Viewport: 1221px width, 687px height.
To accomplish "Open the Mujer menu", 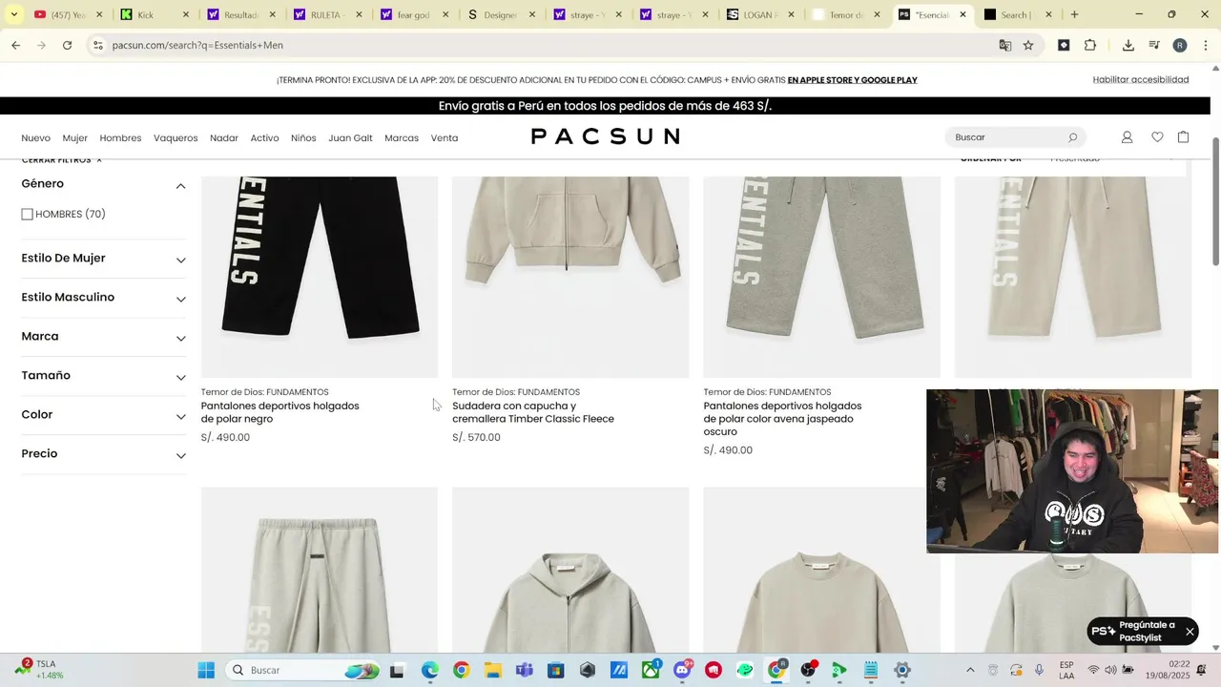I will pos(74,138).
